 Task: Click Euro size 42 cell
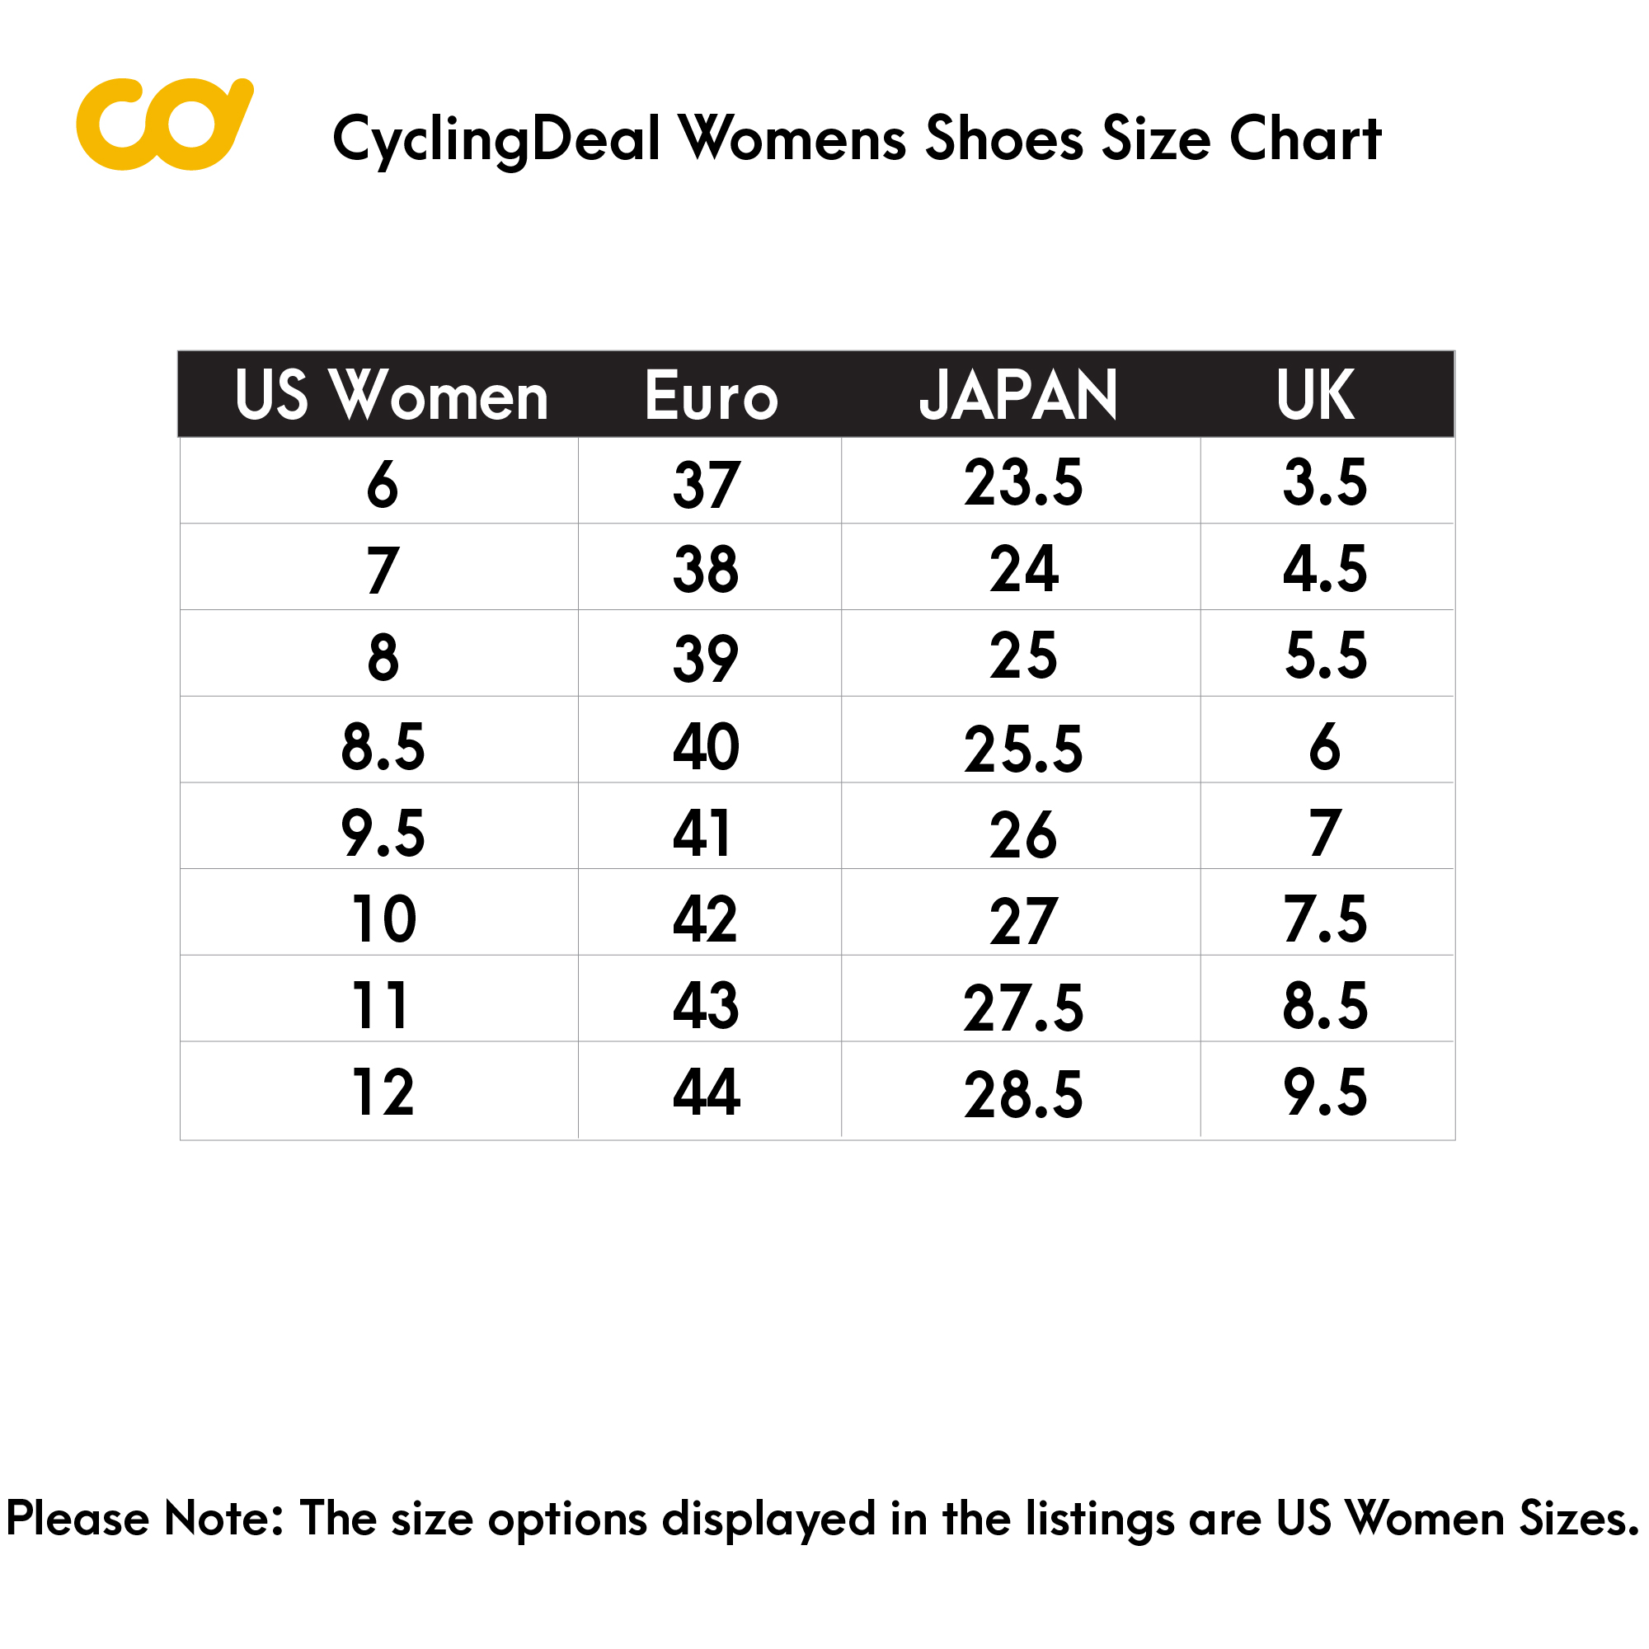[x=710, y=913]
